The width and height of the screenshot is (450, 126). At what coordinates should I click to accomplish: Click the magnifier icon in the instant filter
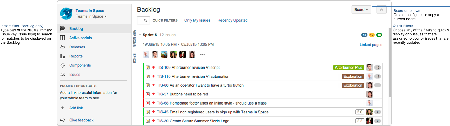145,20
